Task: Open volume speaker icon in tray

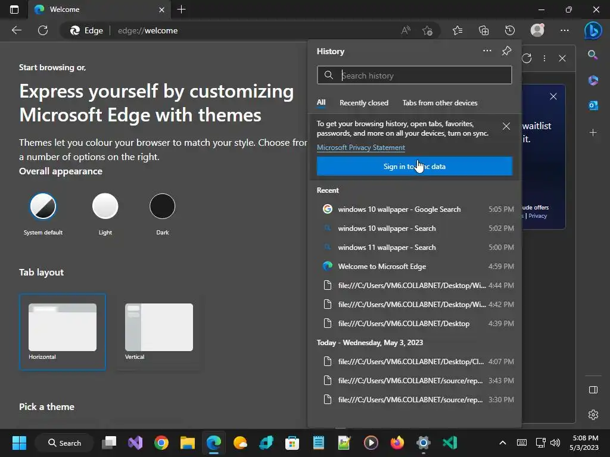Action: 555,443
